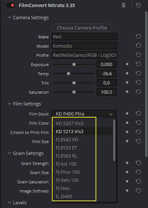
Task: Click the Tint slider handle
Action: coord(74,83)
